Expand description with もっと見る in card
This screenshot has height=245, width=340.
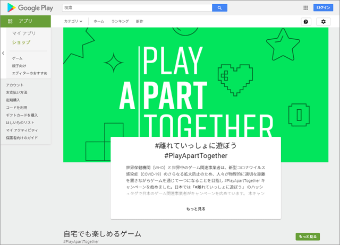point(195,209)
